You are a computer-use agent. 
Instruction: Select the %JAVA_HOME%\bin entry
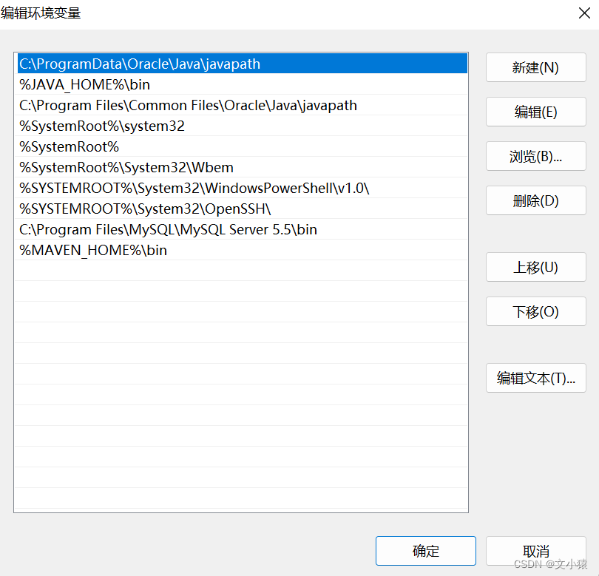(243, 84)
